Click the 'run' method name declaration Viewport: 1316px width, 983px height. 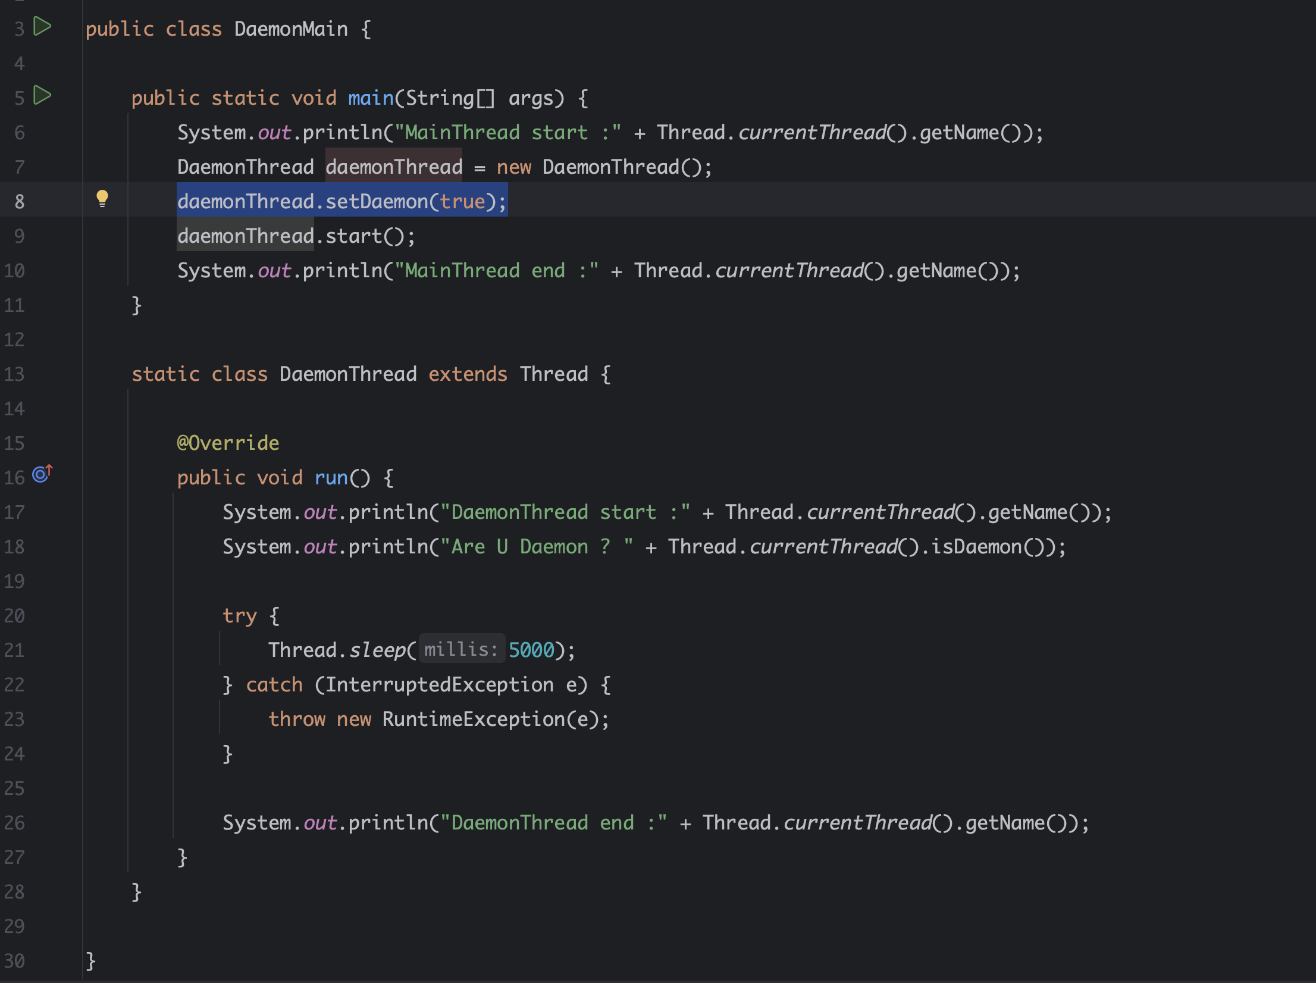pos(331,478)
